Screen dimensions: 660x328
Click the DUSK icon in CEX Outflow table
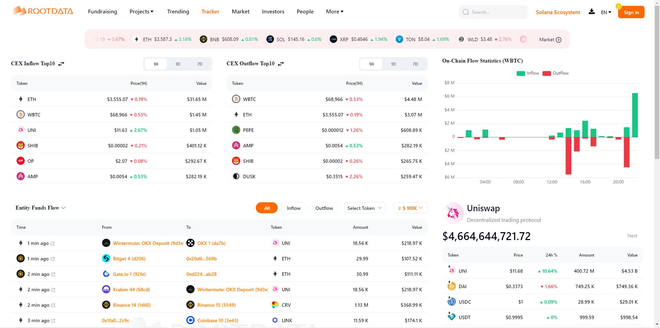point(236,176)
